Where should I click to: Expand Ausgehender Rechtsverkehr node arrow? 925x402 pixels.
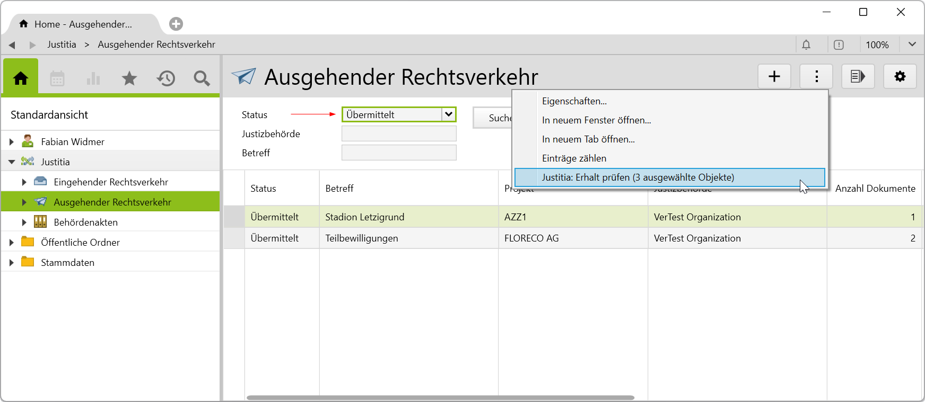click(x=24, y=202)
